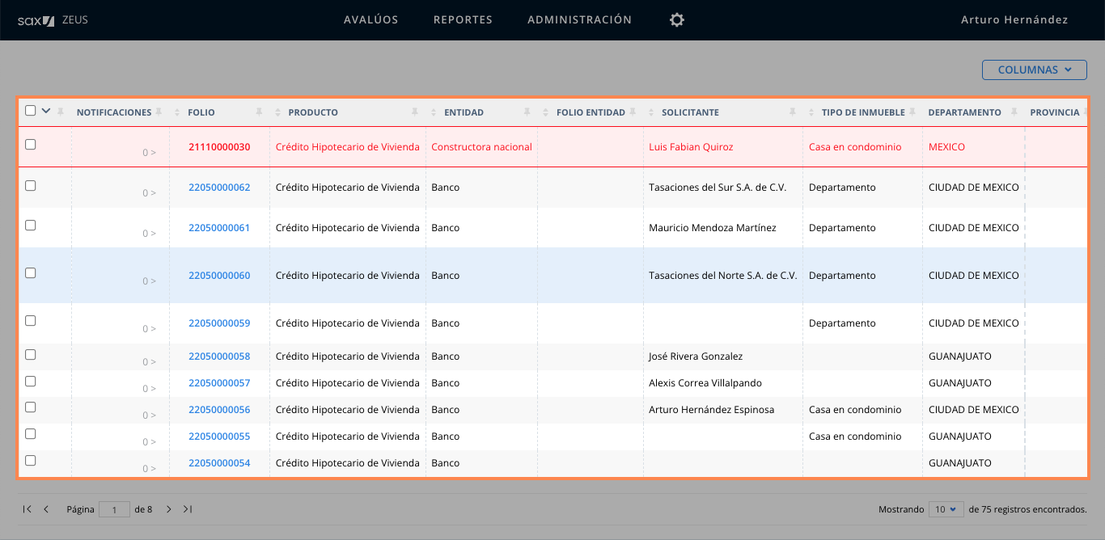Pin the Departamento column
This screenshot has width=1105, height=540.
1014,112
